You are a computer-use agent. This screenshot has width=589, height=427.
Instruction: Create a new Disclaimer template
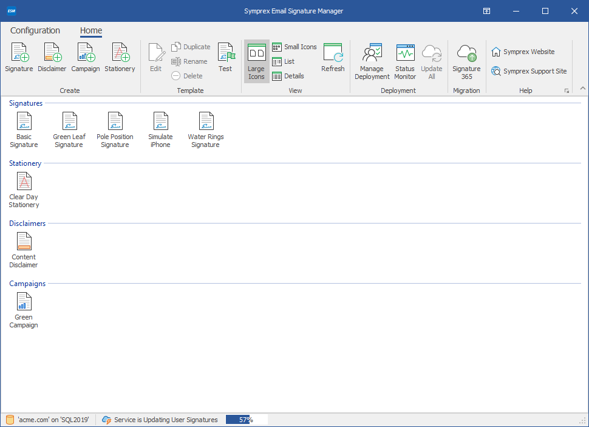pyautogui.click(x=52, y=58)
